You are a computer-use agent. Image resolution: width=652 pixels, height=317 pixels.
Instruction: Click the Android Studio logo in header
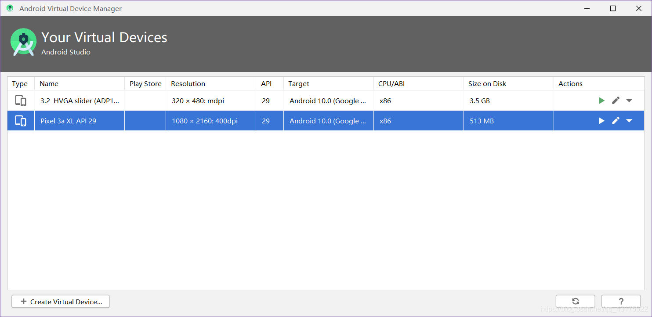[x=23, y=42]
